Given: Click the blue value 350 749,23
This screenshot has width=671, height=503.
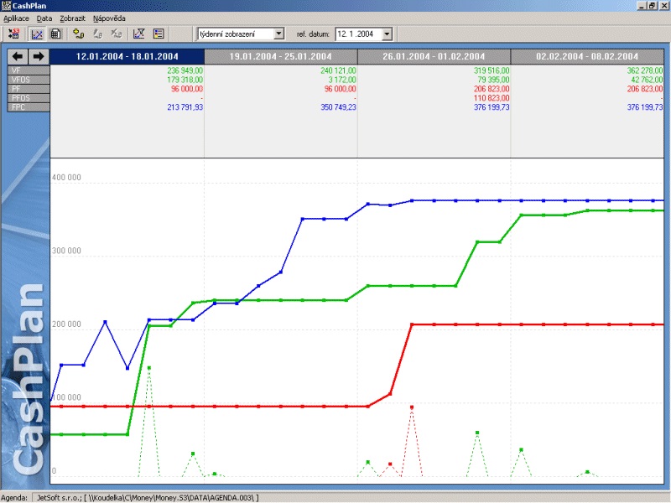Looking at the screenshot, I should pyautogui.click(x=338, y=107).
